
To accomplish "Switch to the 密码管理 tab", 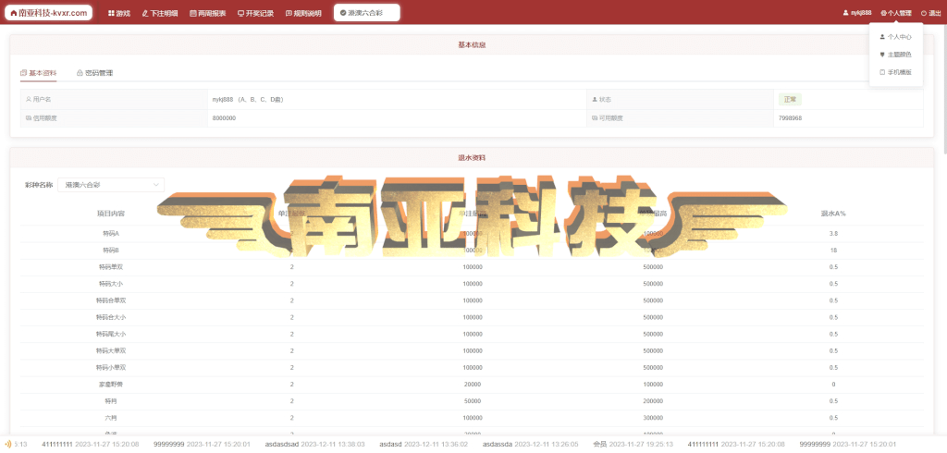I will click(x=95, y=73).
